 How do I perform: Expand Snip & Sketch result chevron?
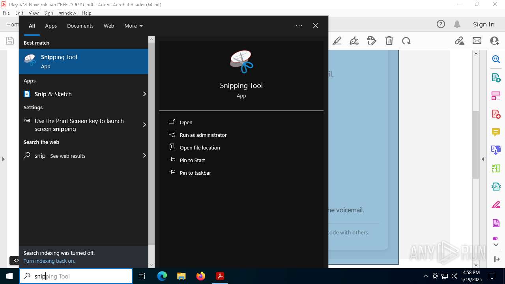coord(144,94)
